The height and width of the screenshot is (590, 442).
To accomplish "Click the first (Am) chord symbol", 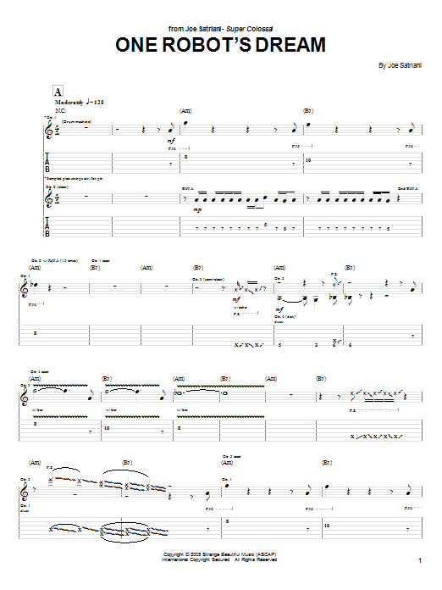I will click(x=185, y=110).
